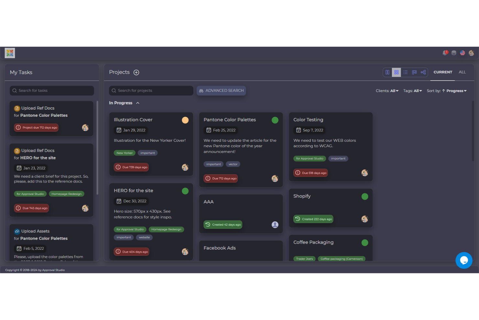Click the website tag on HERO card
The image size is (479, 320).
pos(144,237)
